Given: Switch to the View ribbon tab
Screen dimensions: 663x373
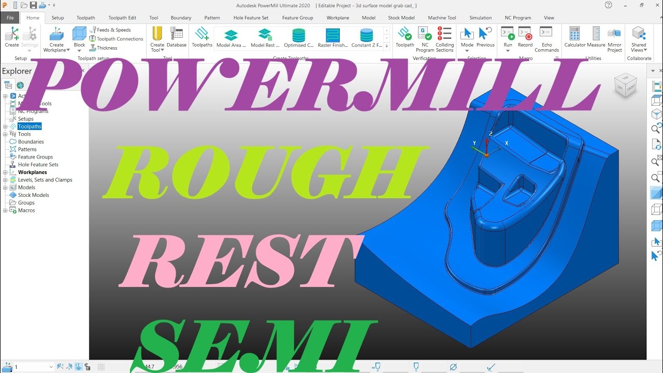Looking at the screenshot, I should (549, 18).
